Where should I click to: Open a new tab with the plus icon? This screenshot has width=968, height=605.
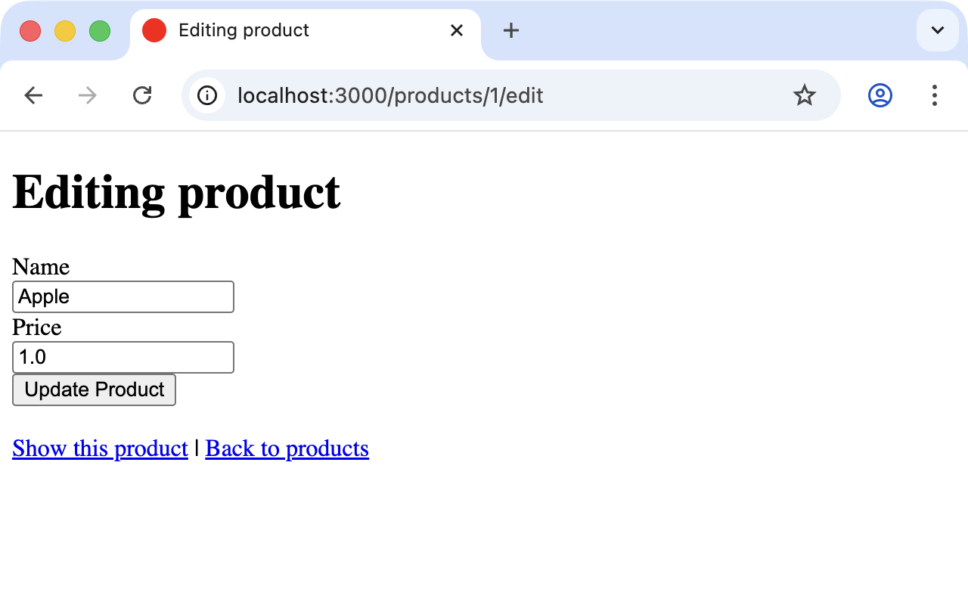coord(510,30)
